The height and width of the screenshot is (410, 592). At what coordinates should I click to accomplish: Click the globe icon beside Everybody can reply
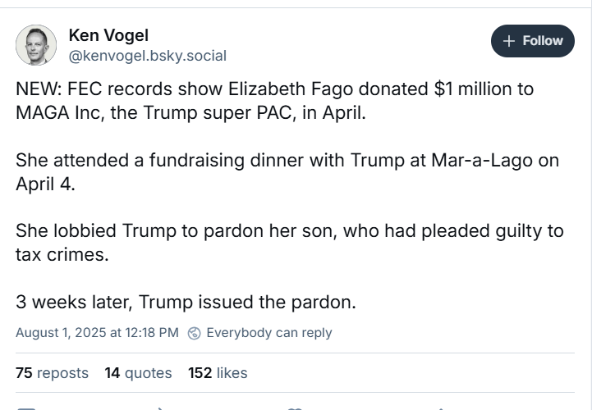point(194,333)
